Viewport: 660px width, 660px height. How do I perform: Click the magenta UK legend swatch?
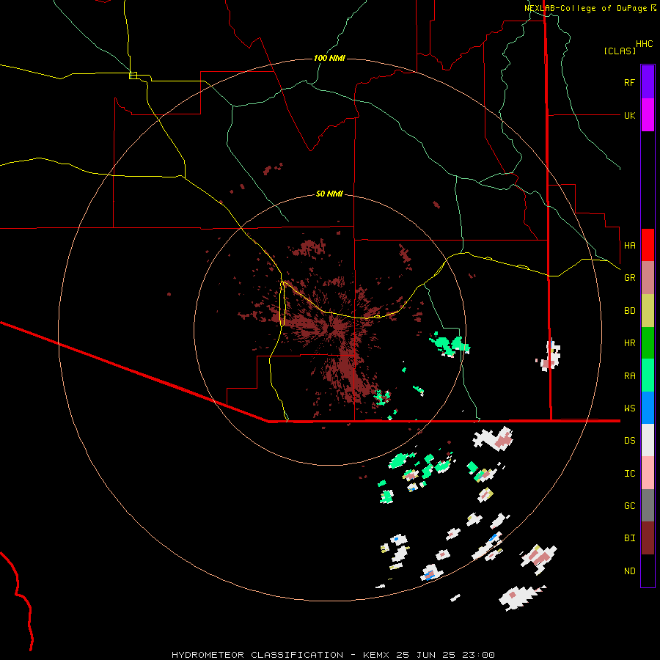coord(648,115)
